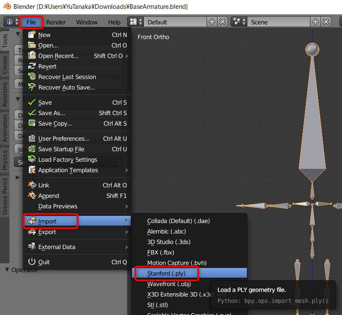The height and width of the screenshot is (315, 342).
Task: Delete the Default screen layout
Action: tap(222, 22)
